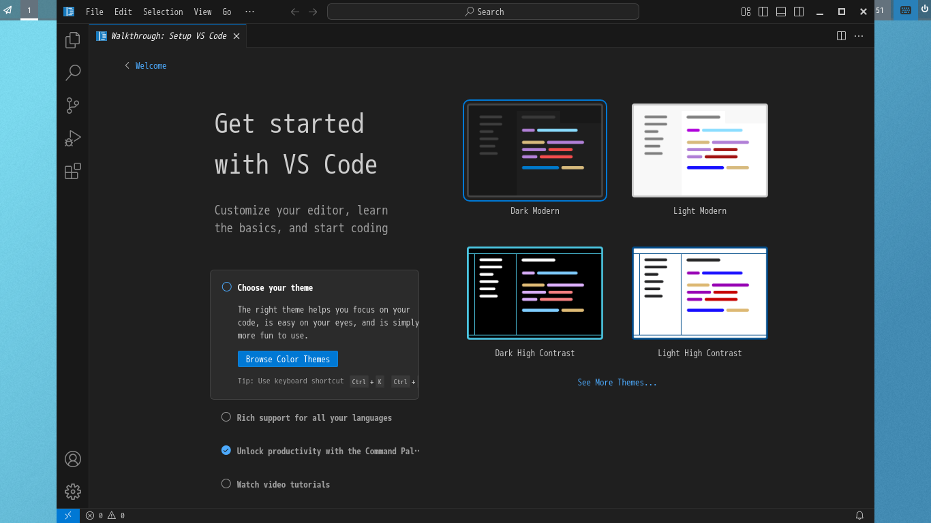This screenshot has width=931, height=523.
Task: Open the Go menu
Action: [x=227, y=12]
